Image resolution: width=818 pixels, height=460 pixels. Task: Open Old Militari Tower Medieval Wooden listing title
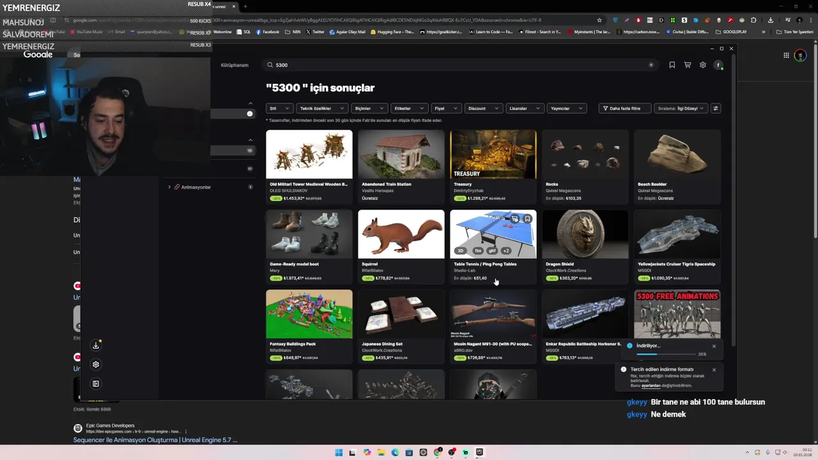pyautogui.click(x=309, y=184)
